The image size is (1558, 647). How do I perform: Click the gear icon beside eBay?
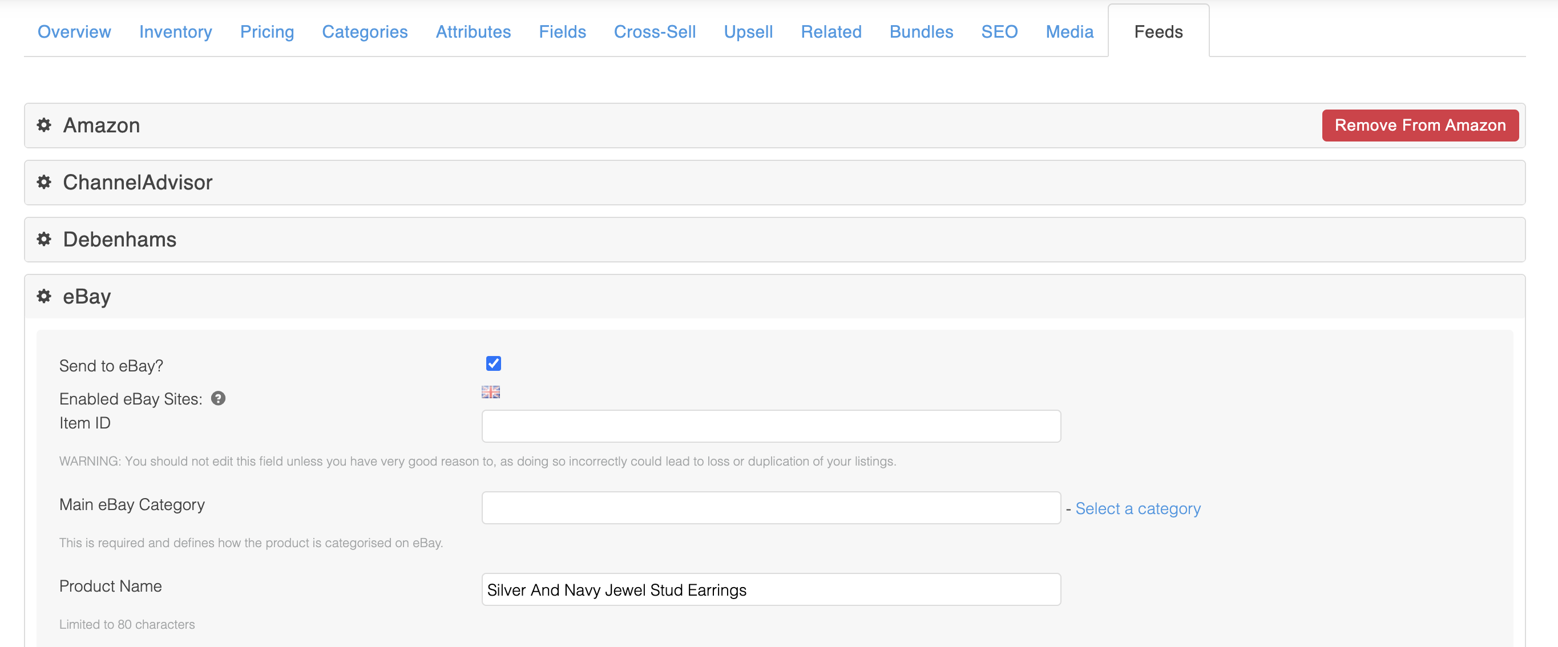click(43, 296)
